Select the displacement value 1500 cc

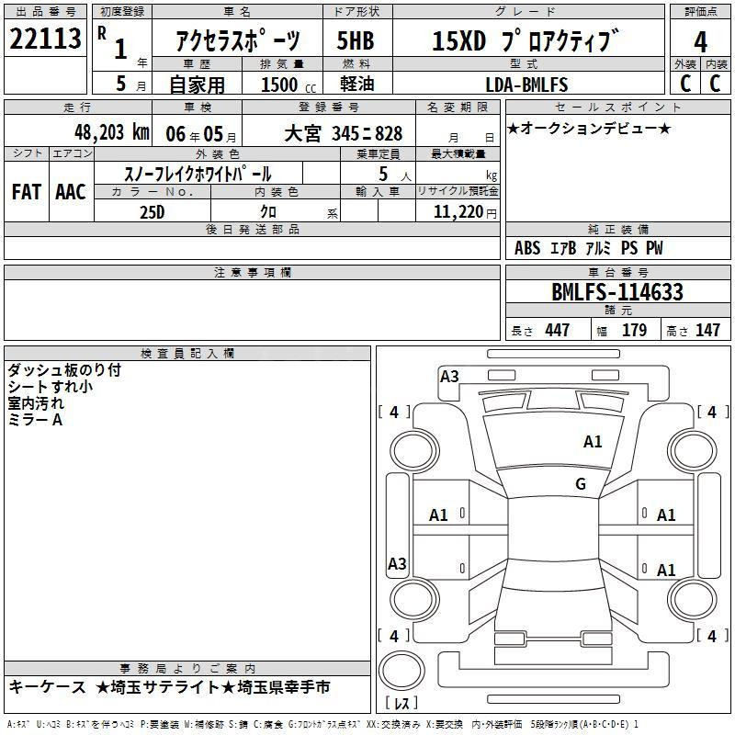tap(288, 85)
